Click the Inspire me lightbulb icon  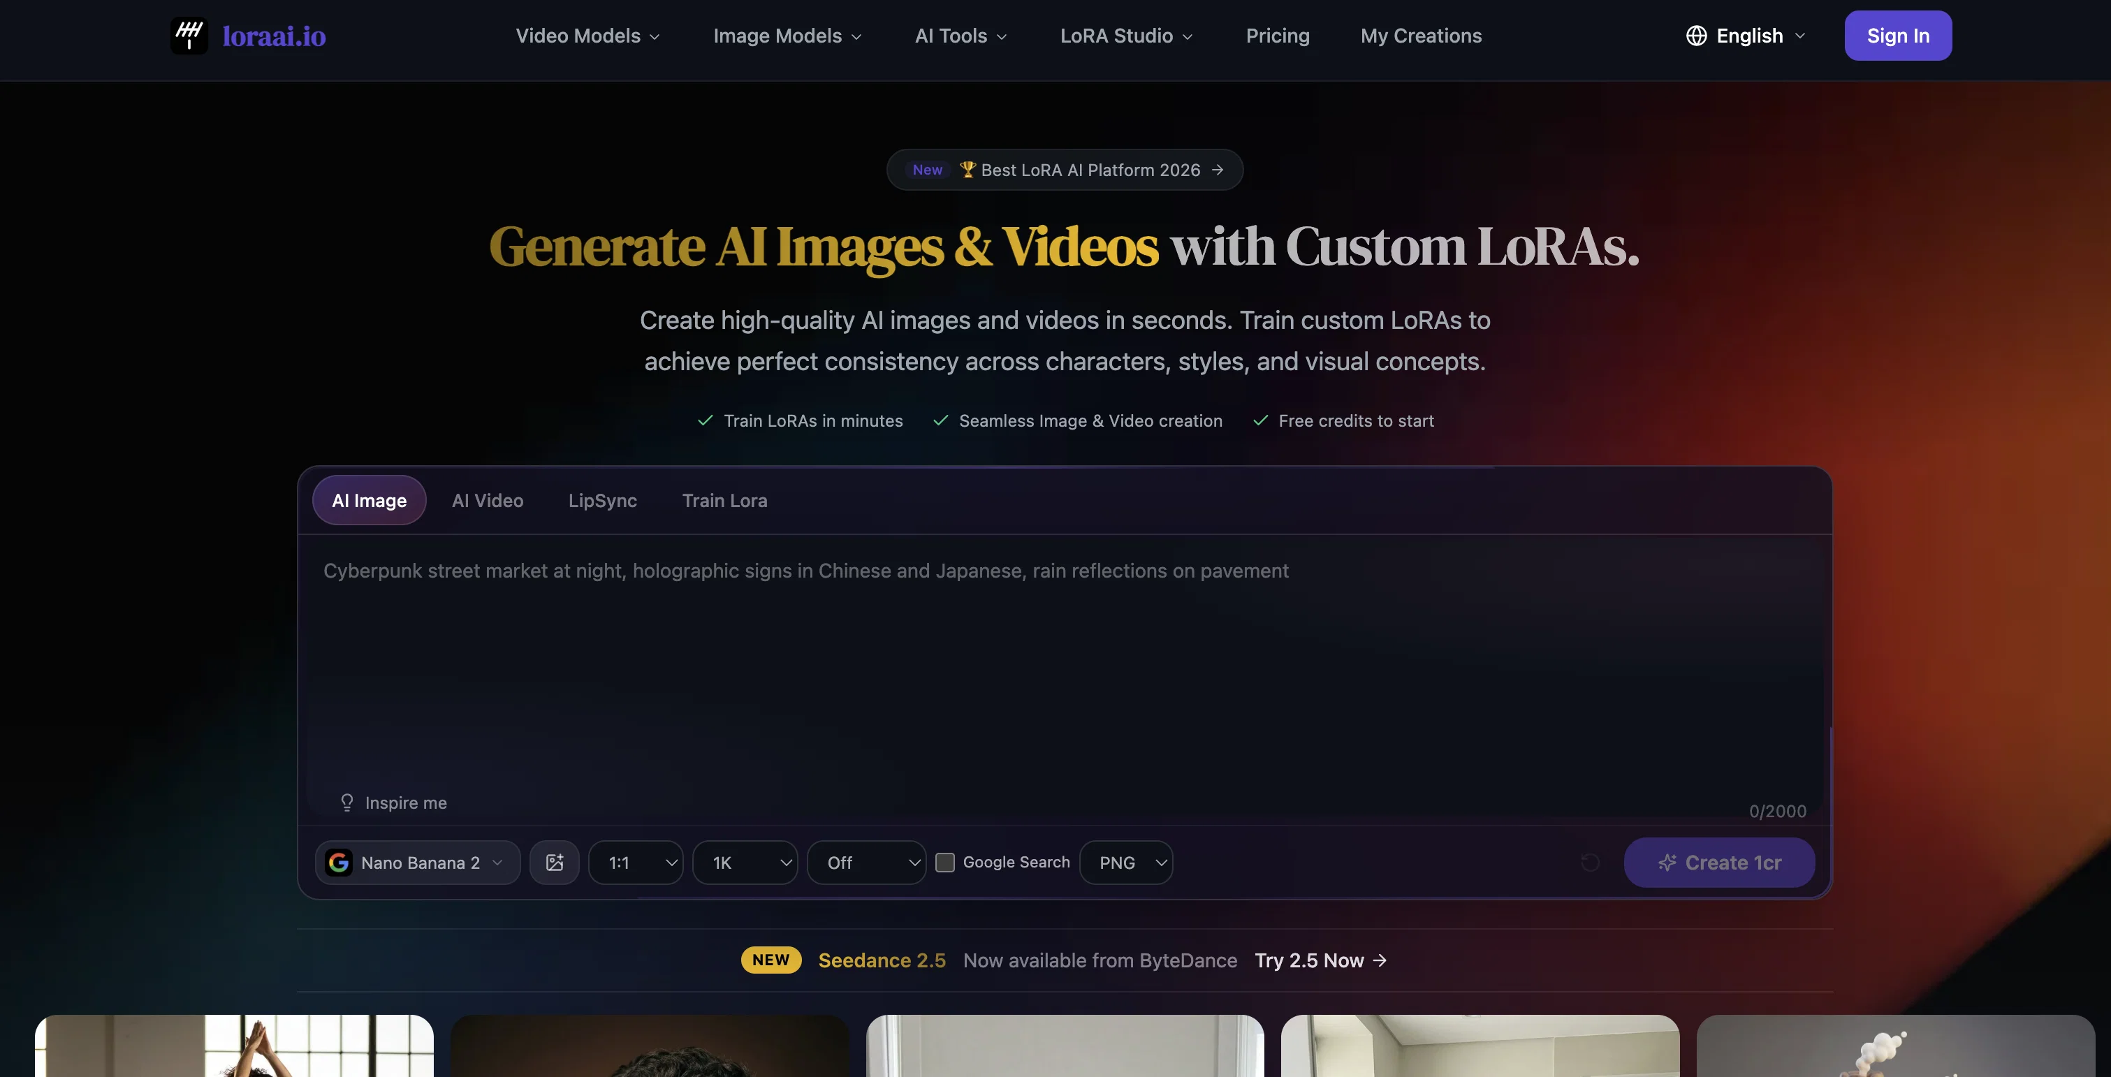pyautogui.click(x=346, y=803)
